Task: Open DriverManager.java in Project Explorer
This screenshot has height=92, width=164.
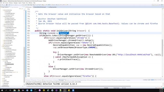Action: tap(10, 13)
